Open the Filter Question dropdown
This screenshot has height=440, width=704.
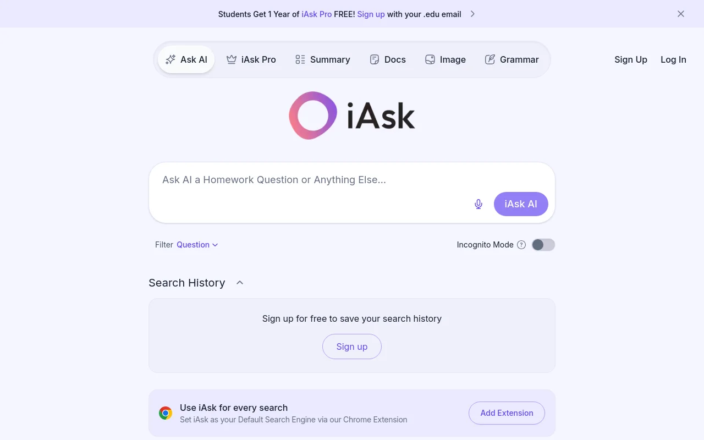(x=196, y=245)
